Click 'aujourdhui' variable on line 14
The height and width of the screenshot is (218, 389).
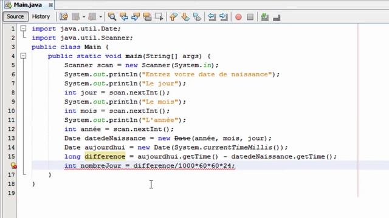click(105, 147)
